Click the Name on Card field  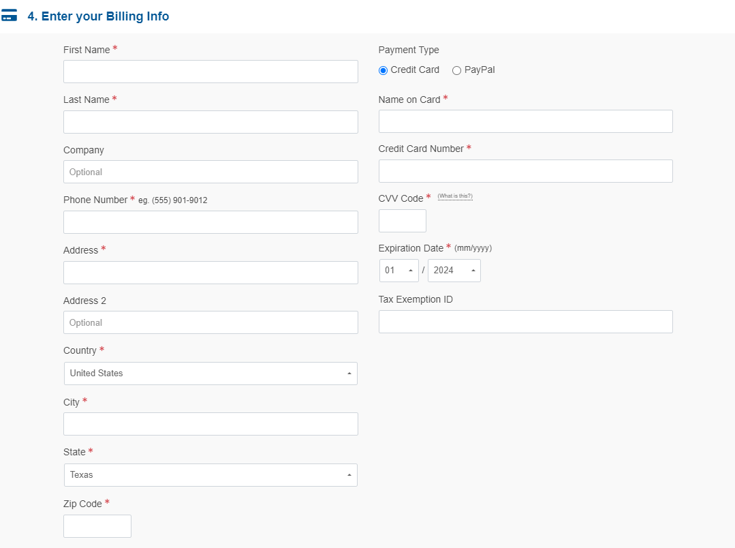(525, 121)
